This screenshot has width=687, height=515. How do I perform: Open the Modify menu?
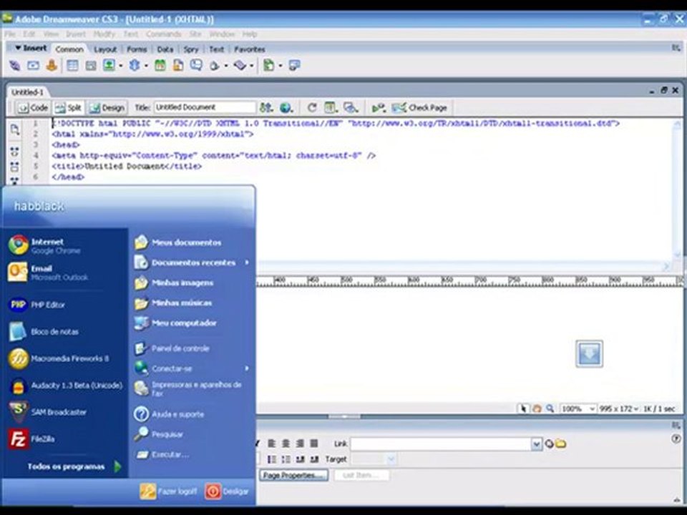pos(104,34)
